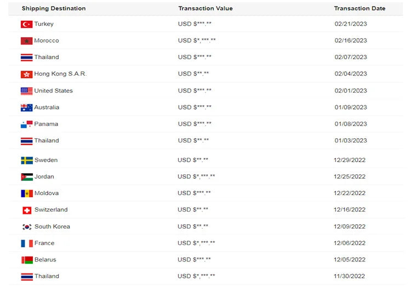Viewport: 411px width, 290px height.
Task: Select the 02/07/2023 transaction date
Action: [x=351, y=57]
